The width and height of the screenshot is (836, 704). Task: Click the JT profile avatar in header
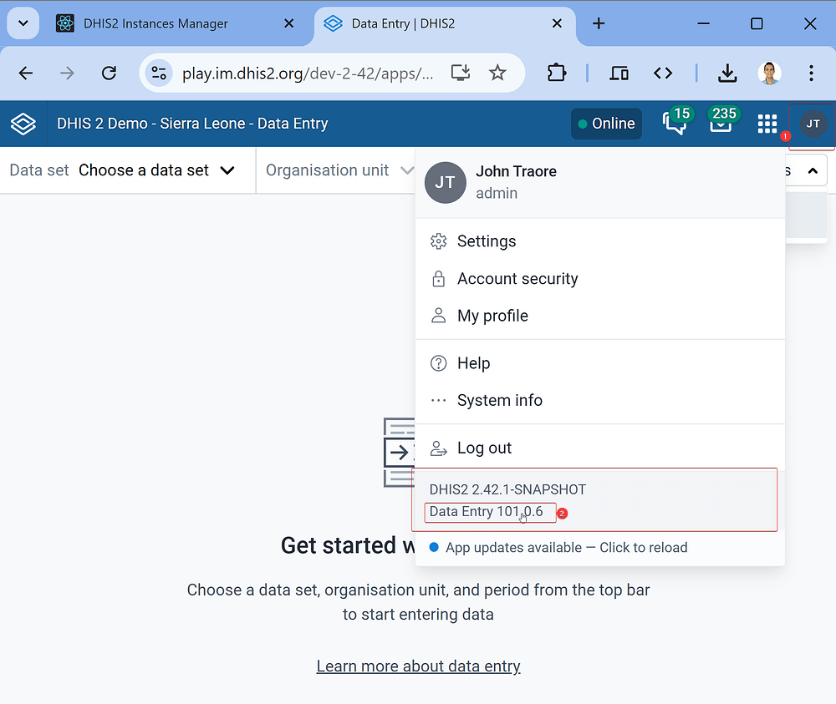(813, 124)
